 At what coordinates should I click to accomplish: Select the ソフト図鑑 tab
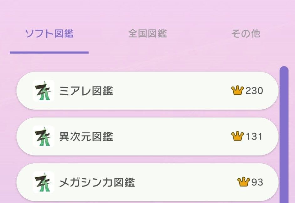49,33
